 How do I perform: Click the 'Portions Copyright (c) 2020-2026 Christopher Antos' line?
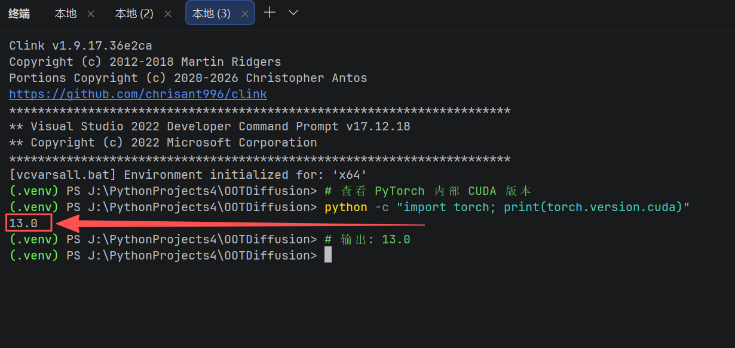(188, 78)
